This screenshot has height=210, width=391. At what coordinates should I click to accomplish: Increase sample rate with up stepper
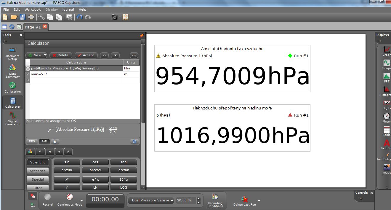198,198
